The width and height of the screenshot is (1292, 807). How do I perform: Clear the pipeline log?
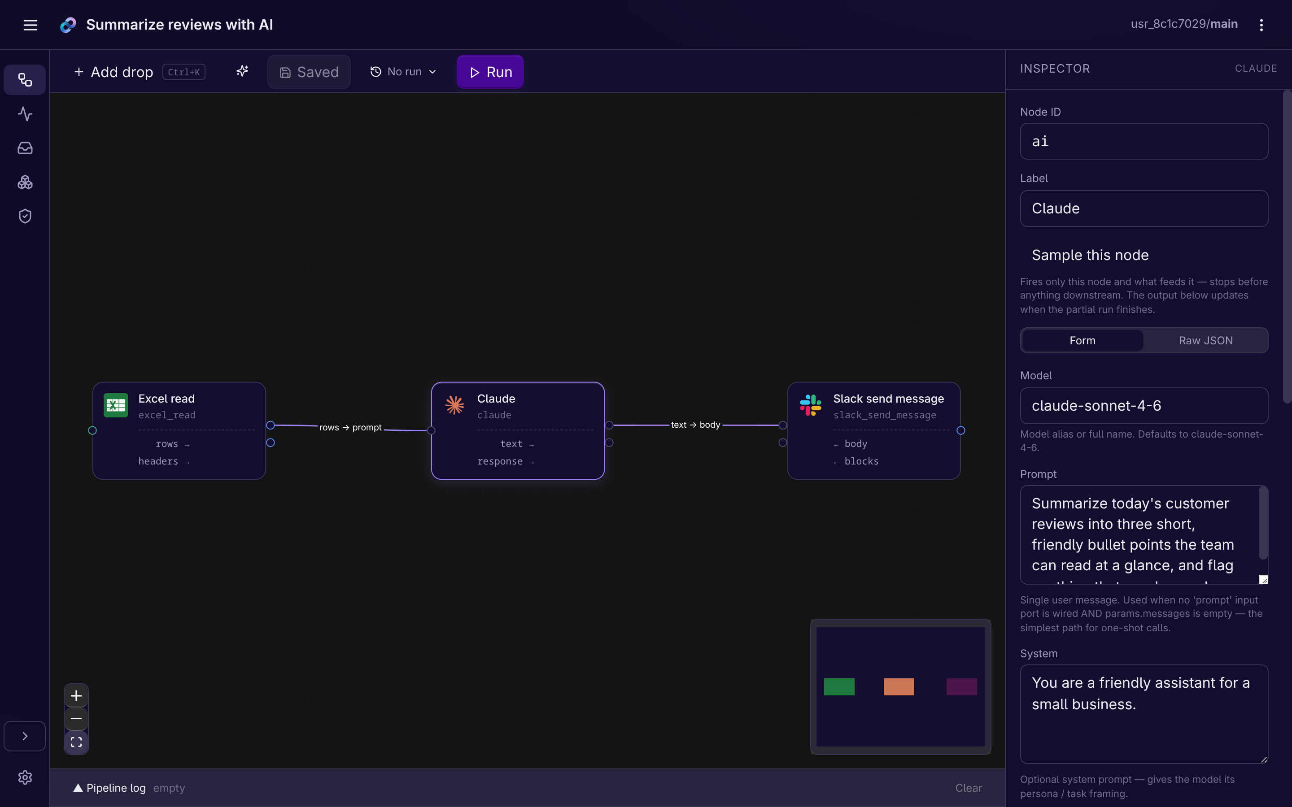pos(969,788)
